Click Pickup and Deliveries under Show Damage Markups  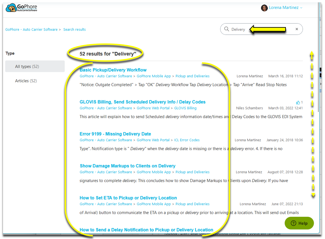coord(192,172)
